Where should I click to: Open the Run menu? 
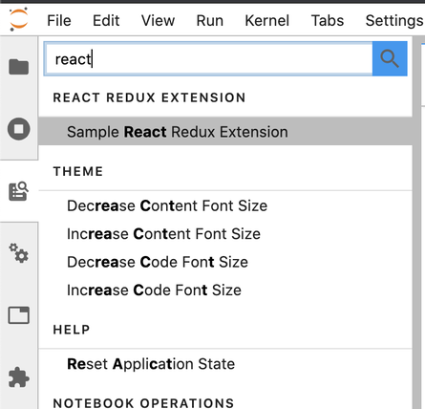pos(210,21)
